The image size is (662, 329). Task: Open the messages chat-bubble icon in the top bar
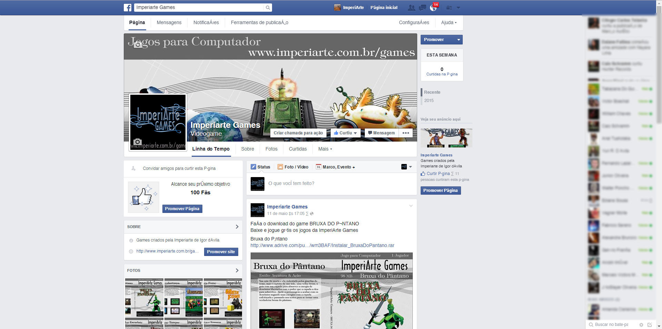click(x=422, y=8)
